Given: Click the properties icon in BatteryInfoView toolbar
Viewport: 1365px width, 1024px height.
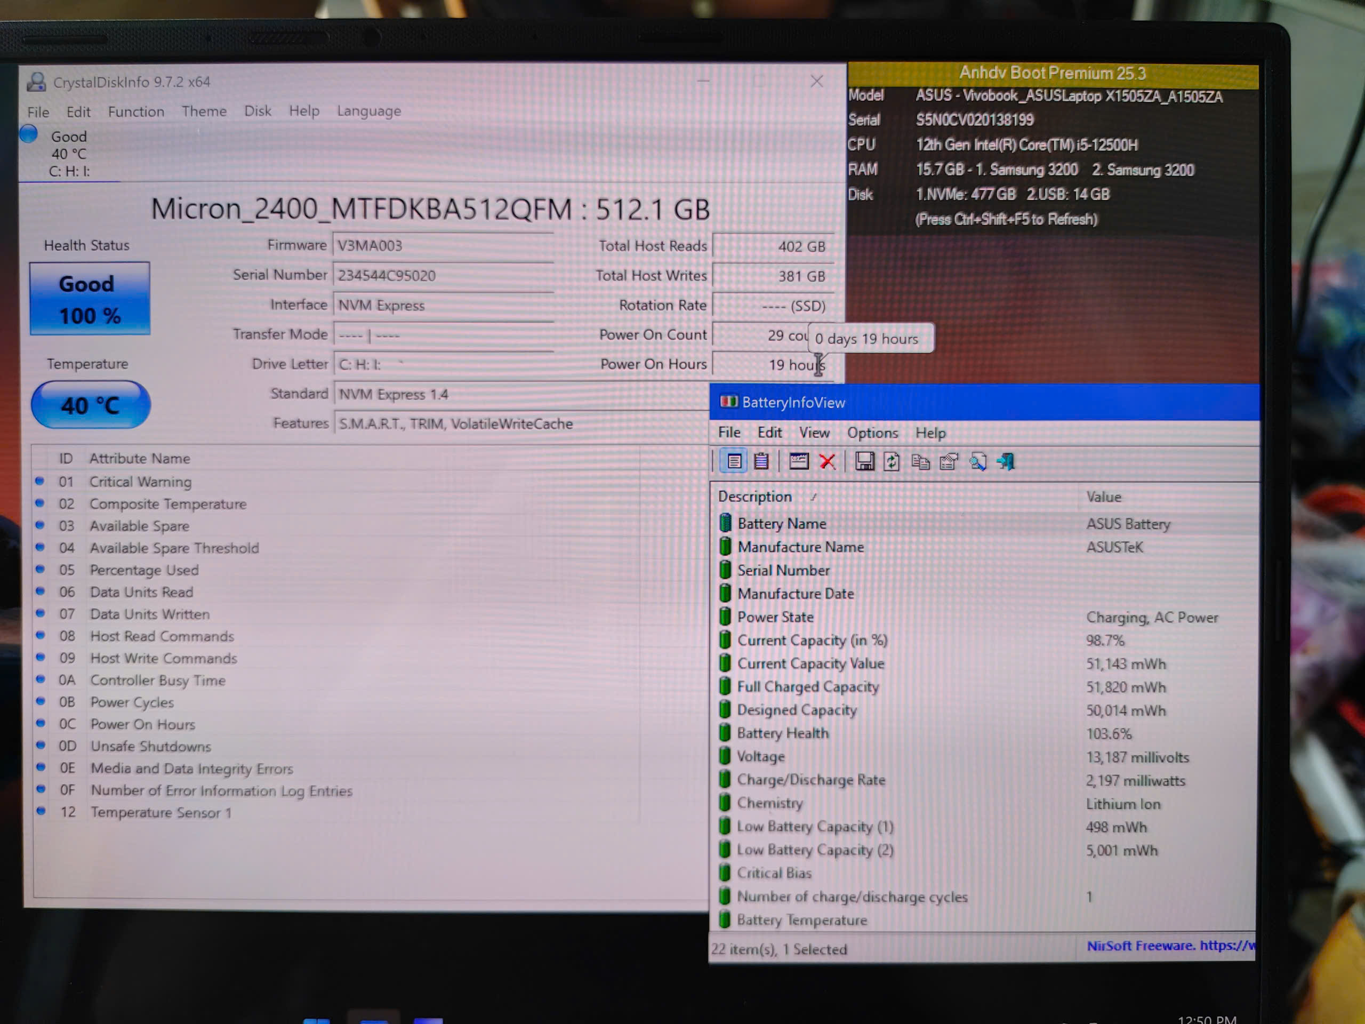Looking at the screenshot, I should (949, 462).
